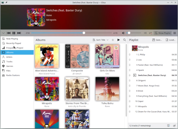Open the hamburger application menu
Image resolution: width=178 pixels, height=129 pixels.
(175, 33)
